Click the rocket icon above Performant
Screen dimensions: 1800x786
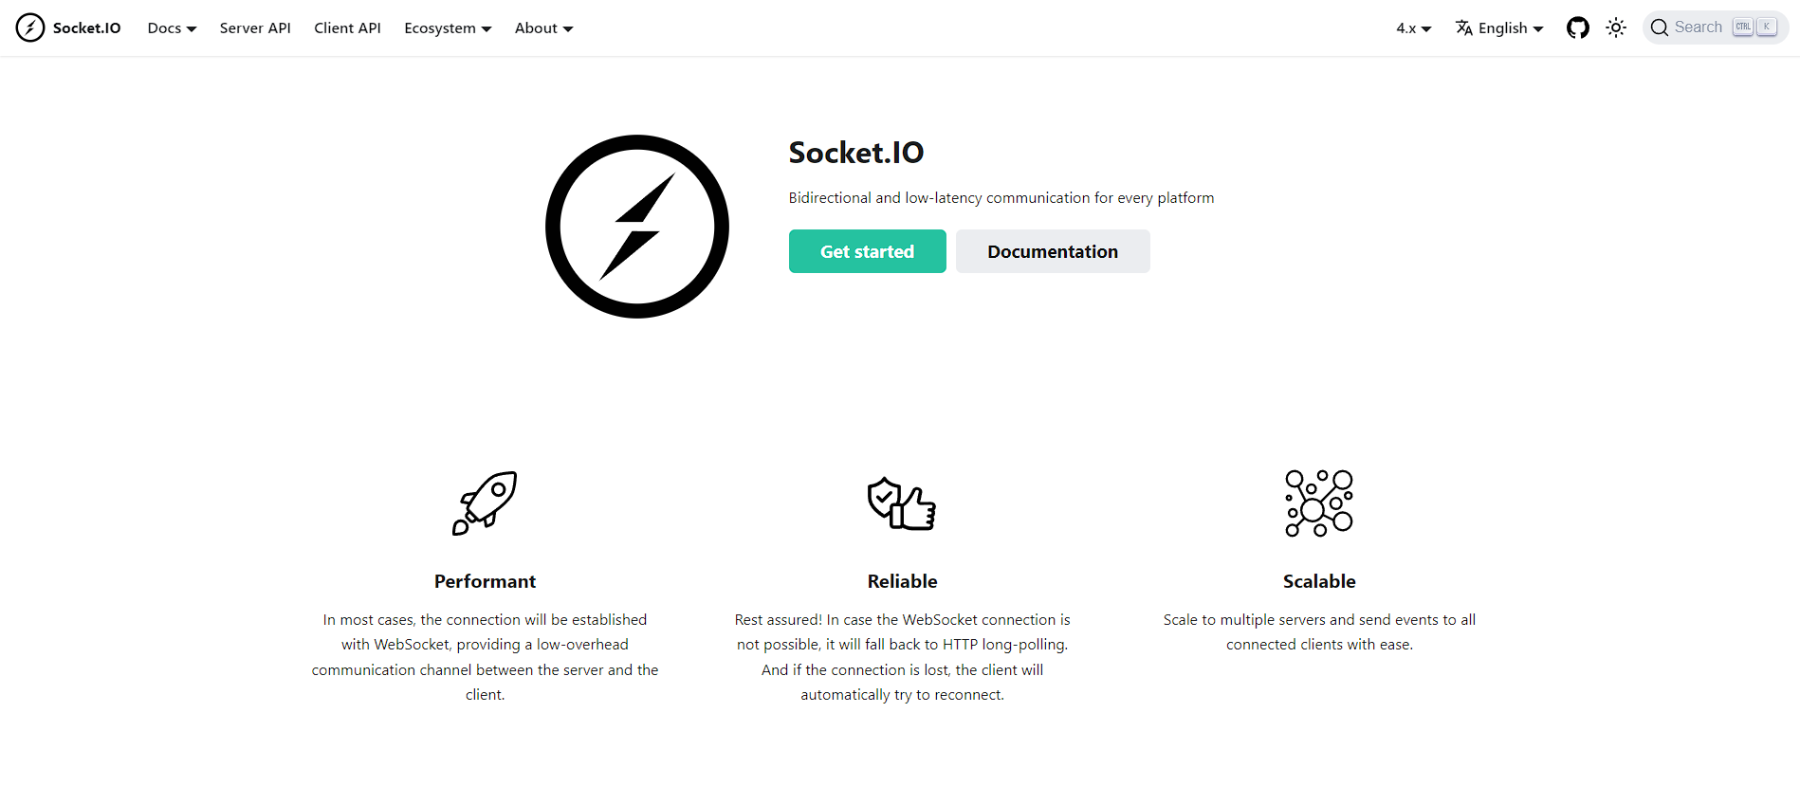click(485, 503)
